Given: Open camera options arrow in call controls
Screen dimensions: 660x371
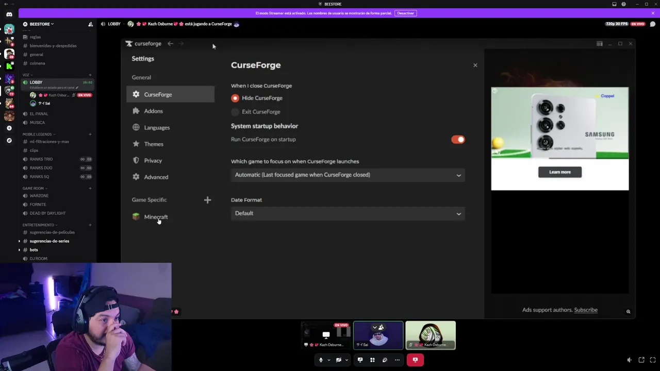Looking at the screenshot, I should click(346, 360).
